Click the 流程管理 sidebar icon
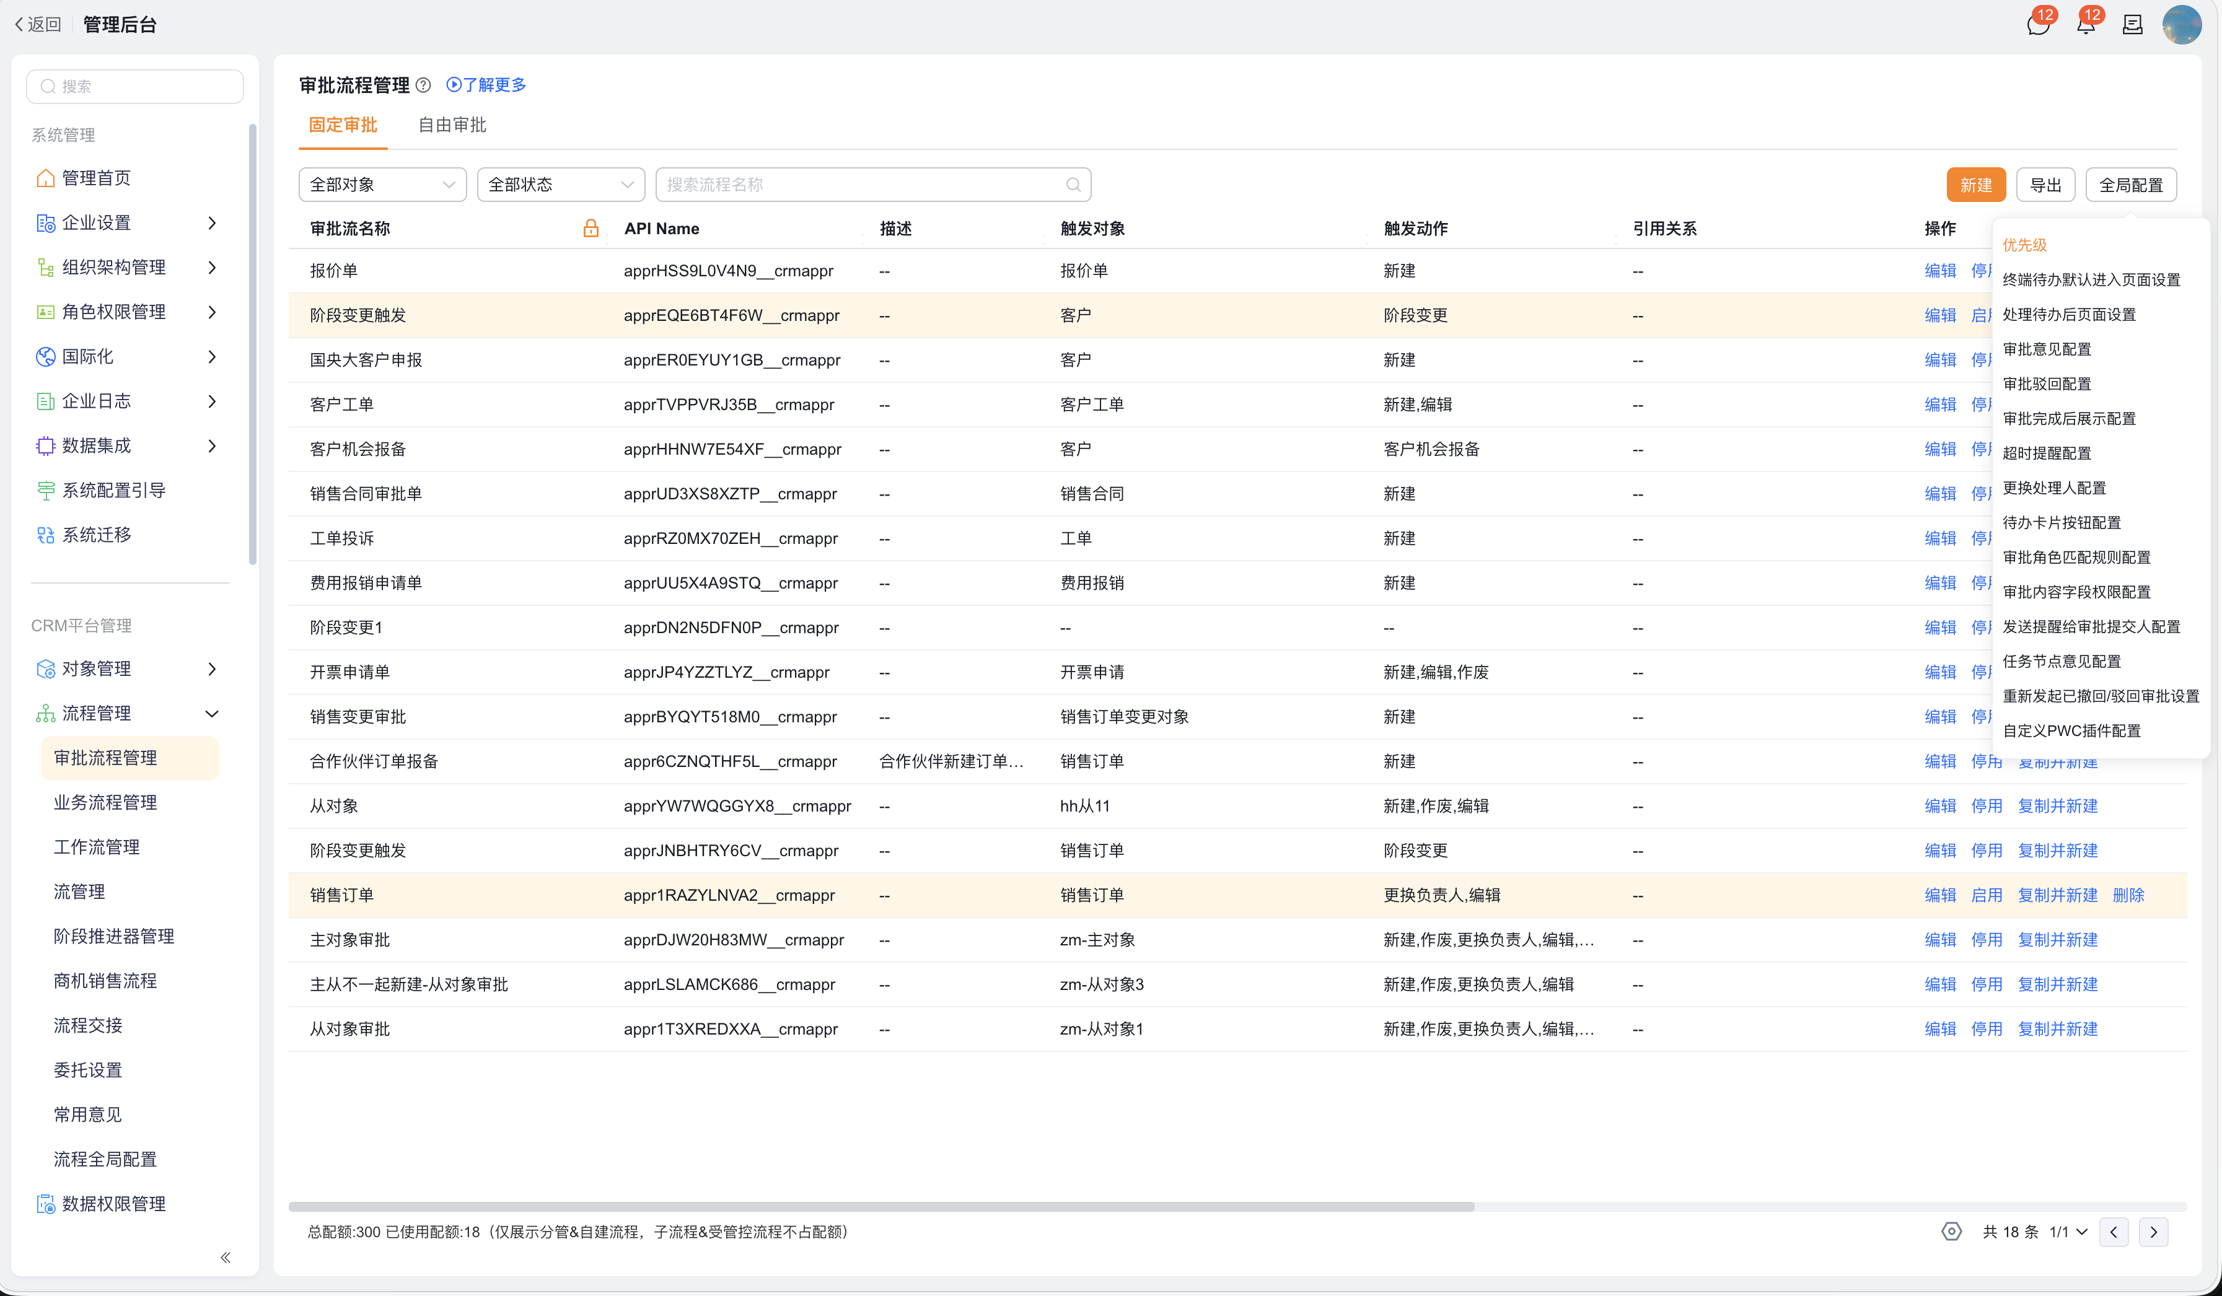 (46, 713)
